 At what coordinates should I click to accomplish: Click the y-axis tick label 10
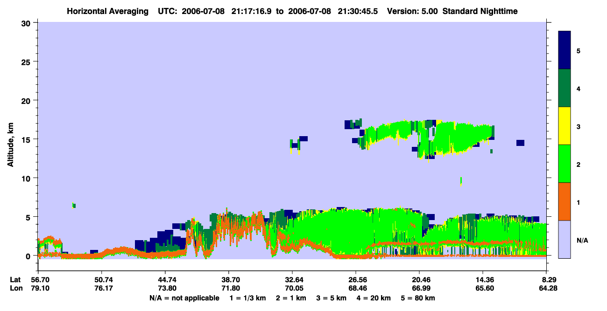[x=27, y=178]
